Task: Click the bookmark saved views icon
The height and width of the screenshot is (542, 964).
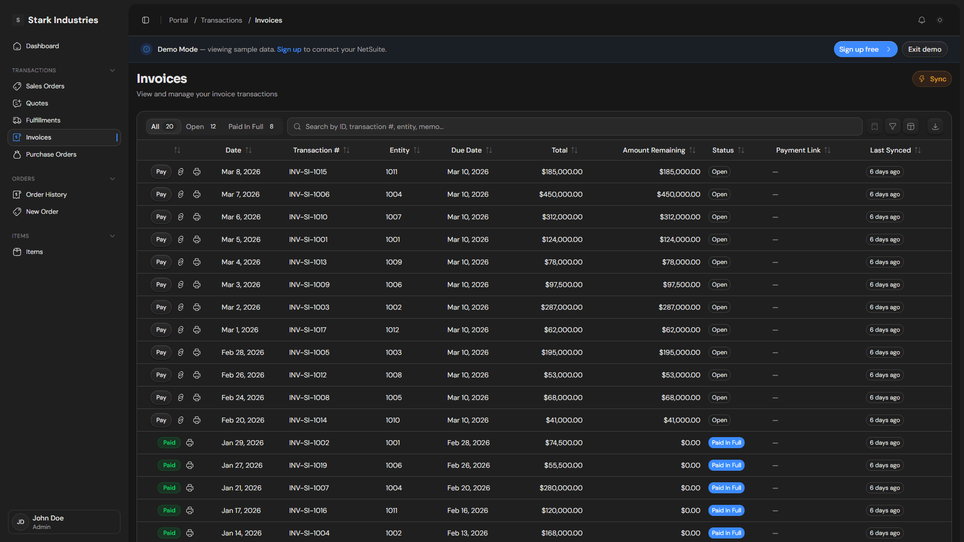Action: [875, 126]
